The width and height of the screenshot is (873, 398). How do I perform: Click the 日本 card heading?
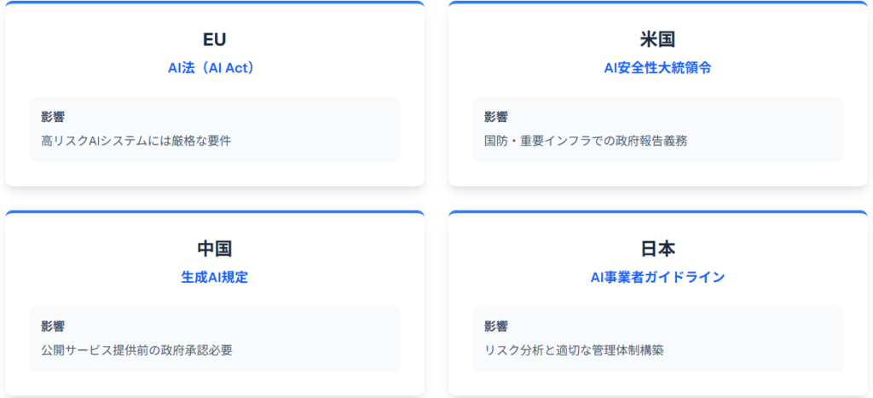point(657,249)
